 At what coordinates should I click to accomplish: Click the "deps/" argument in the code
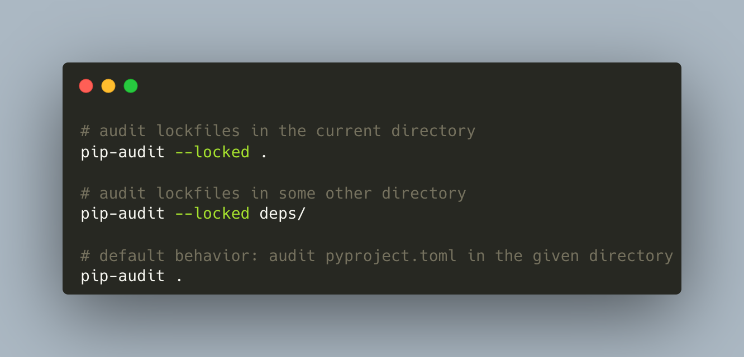click(283, 214)
